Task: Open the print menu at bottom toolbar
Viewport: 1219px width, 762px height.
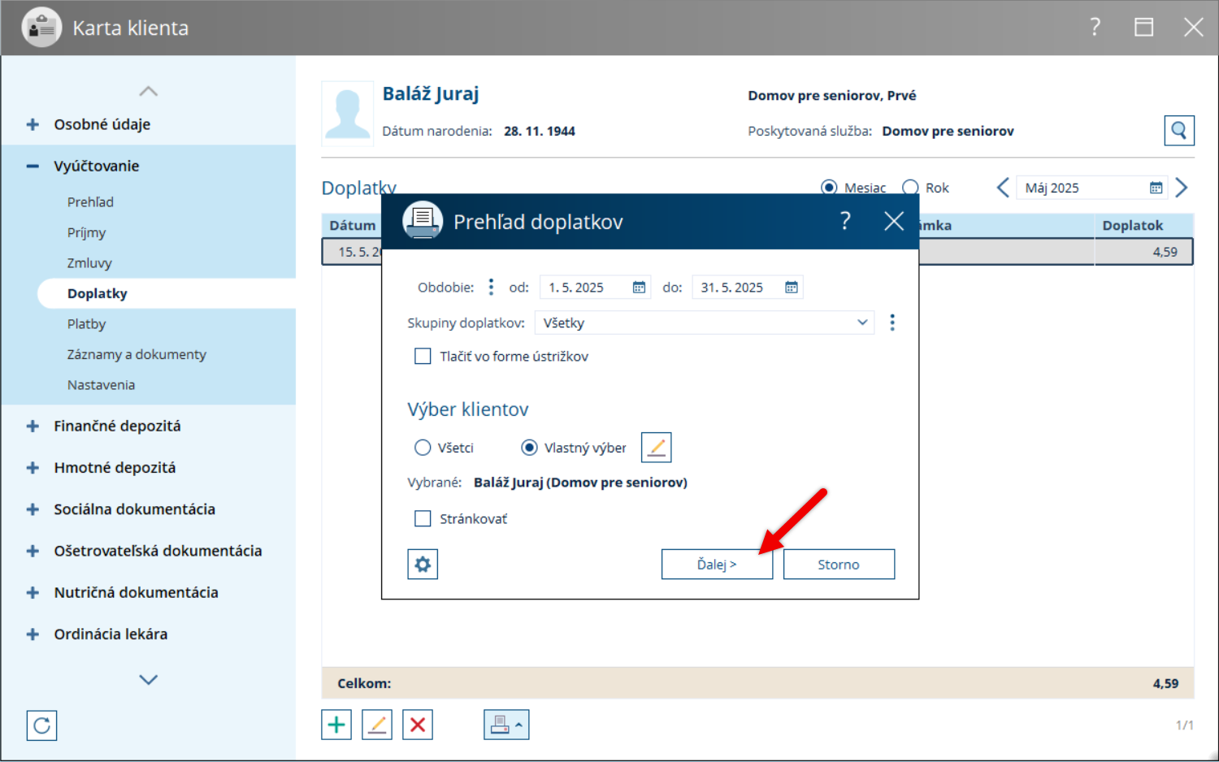Action: coord(506,724)
